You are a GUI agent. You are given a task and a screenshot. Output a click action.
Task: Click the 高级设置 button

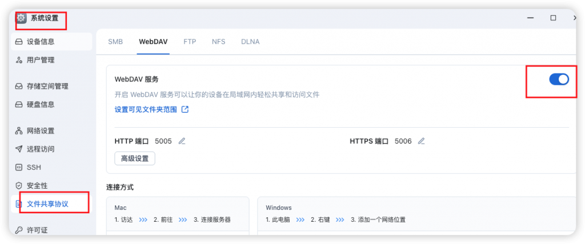coord(135,158)
